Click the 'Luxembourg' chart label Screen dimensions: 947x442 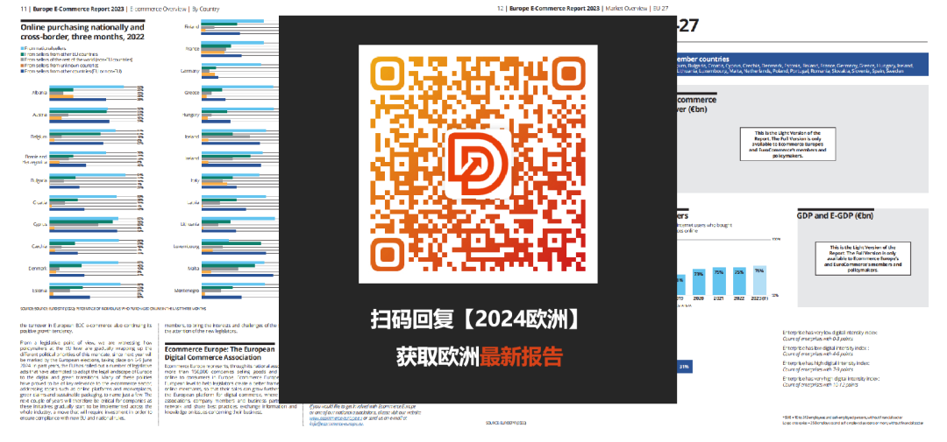[187, 247]
